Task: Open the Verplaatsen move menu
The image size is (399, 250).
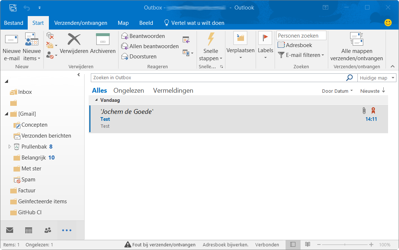Action: [x=240, y=46]
